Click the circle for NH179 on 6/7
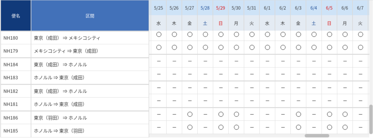Image resolution: width=373 pixels, height=139 pixels. 360,48
